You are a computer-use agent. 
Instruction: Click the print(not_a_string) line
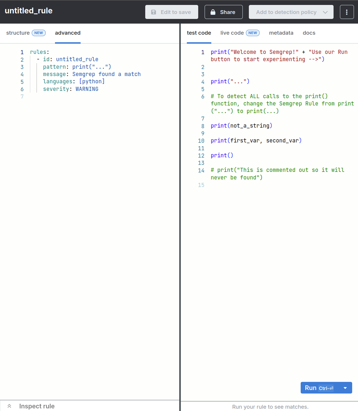(x=242, y=126)
